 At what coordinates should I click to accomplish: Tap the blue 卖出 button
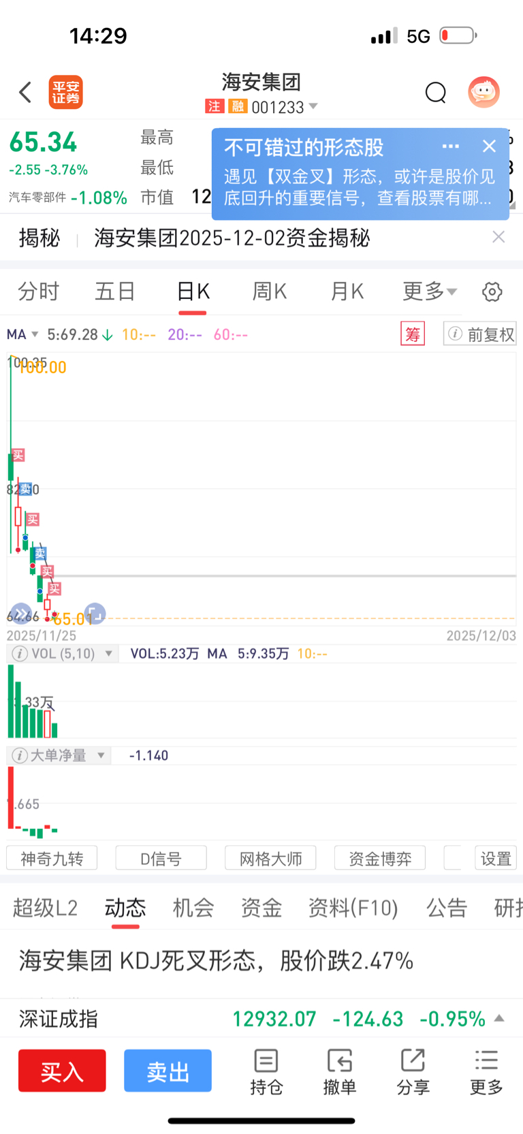tap(168, 1071)
